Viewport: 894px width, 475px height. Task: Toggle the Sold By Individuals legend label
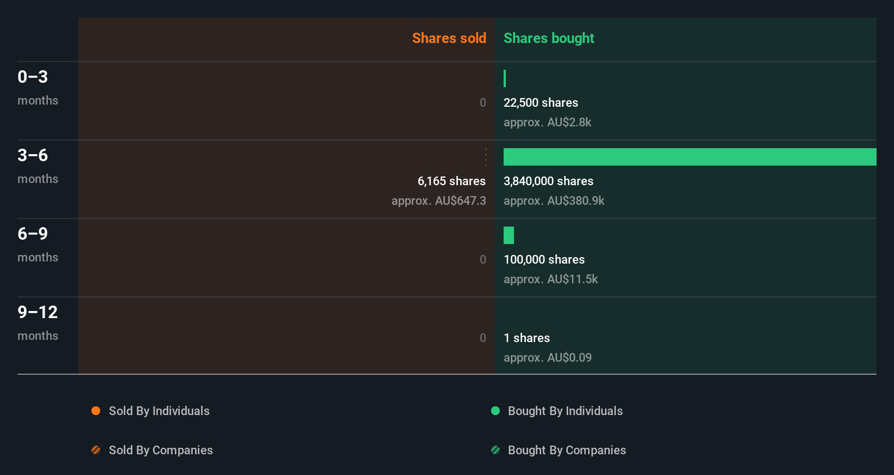pos(159,411)
